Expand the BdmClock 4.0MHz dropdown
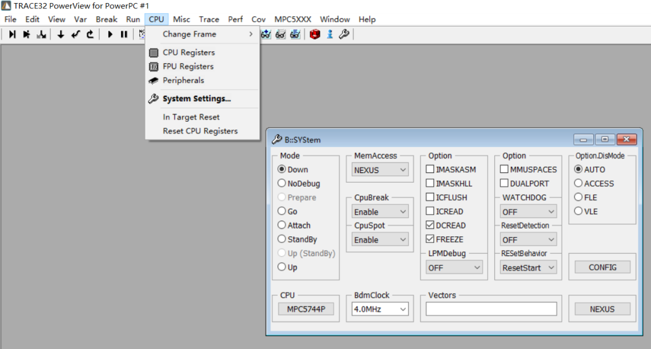Image resolution: width=651 pixels, height=349 pixels. coord(380,309)
